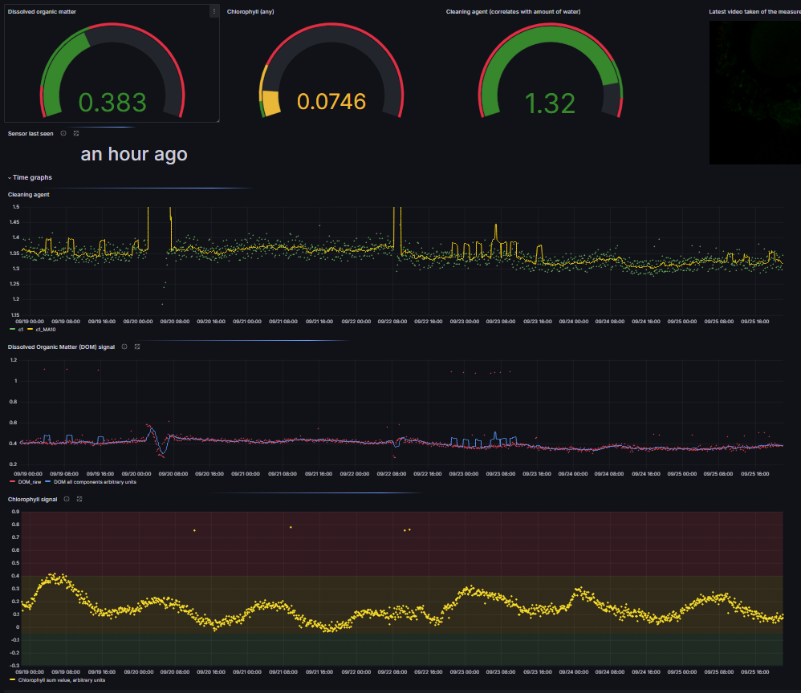Click the Chlorophyll signal info icon
The width and height of the screenshot is (801, 693).
pyautogui.click(x=67, y=499)
